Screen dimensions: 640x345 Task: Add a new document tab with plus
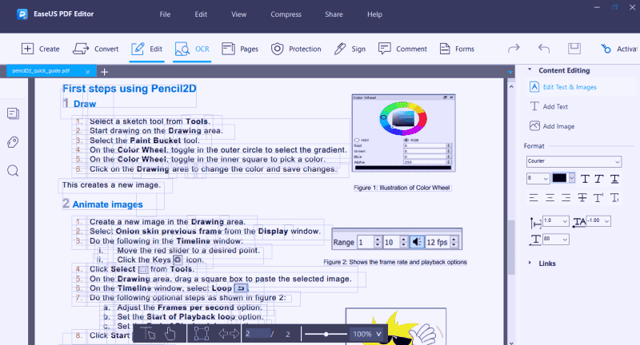point(105,72)
